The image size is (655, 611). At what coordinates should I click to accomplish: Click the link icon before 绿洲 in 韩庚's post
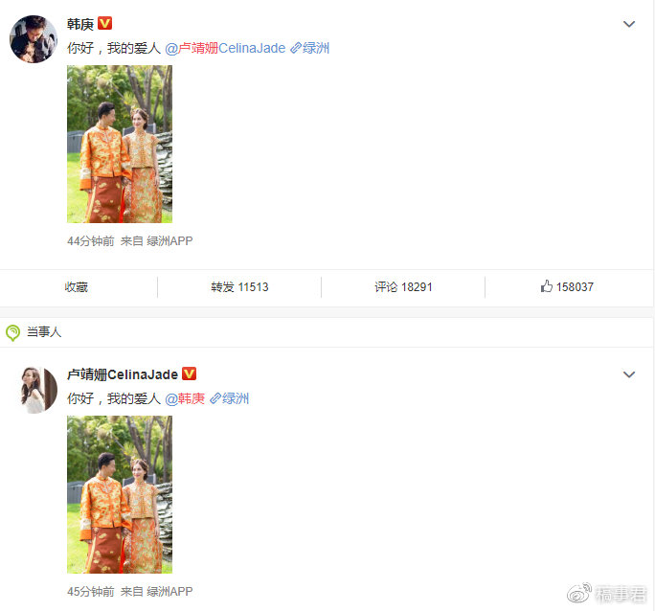pos(296,48)
